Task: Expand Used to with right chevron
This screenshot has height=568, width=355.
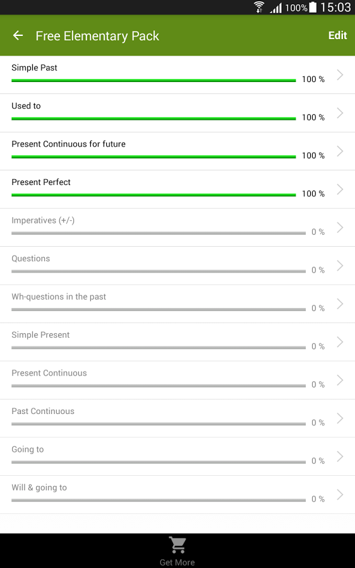Action: 340,113
